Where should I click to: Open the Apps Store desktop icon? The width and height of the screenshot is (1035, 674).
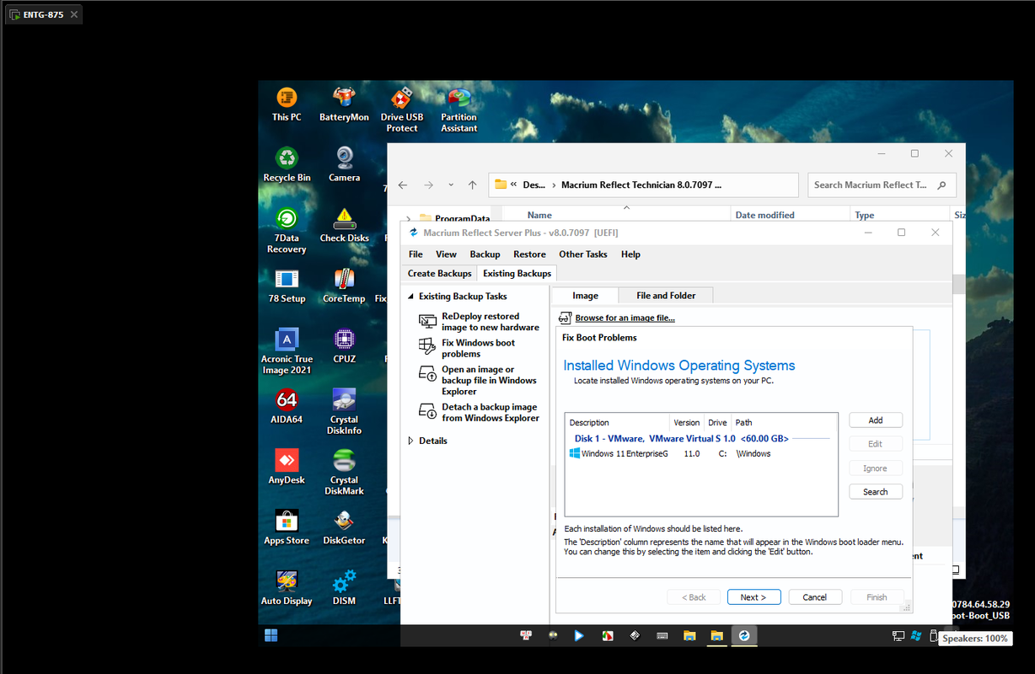(287, 527)
